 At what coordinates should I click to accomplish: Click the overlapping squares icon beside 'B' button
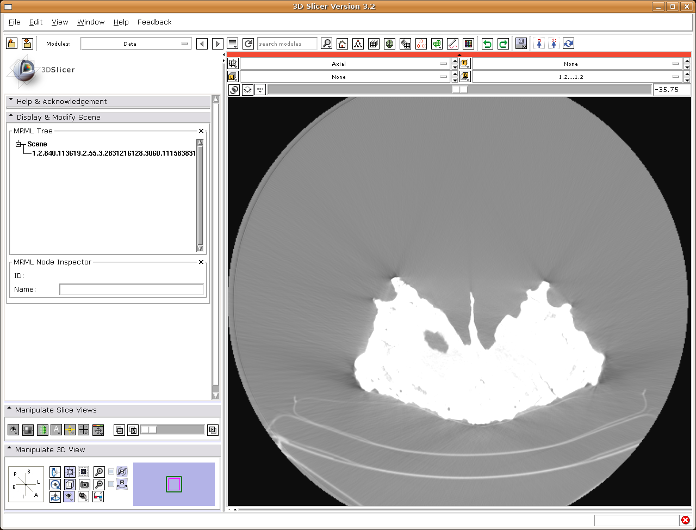119,430
